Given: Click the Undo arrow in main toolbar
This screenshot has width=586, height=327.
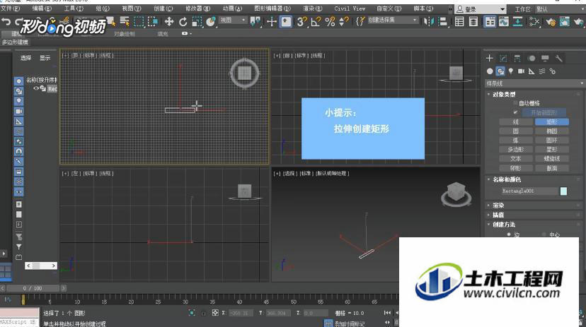Looking at the screenshot, I should click(x=6, y=22).
